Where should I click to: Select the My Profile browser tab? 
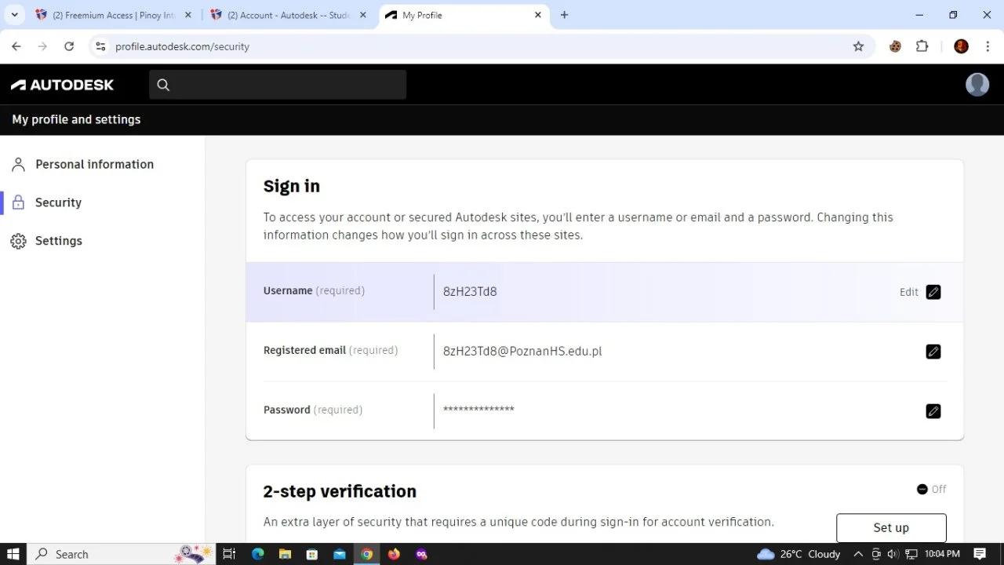point(463,15)
